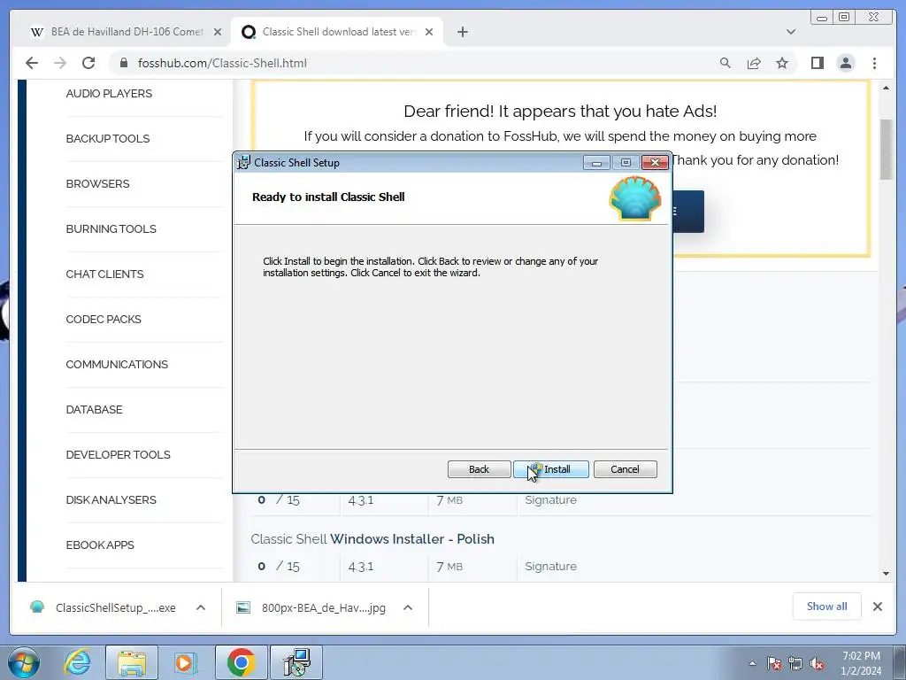Close the BEA de Havilland tab
Image resolution: width=906 pixels, height=680 pixels.
[x=218, y=32]
